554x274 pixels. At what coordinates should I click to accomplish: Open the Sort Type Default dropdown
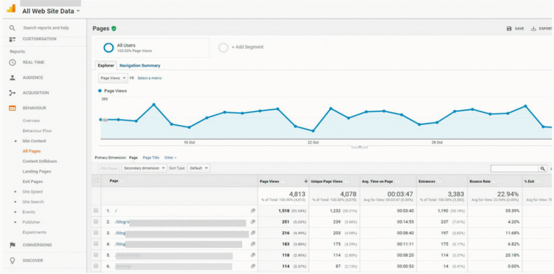click(199, 169)
